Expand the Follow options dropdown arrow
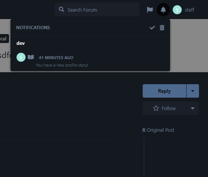 193,108
